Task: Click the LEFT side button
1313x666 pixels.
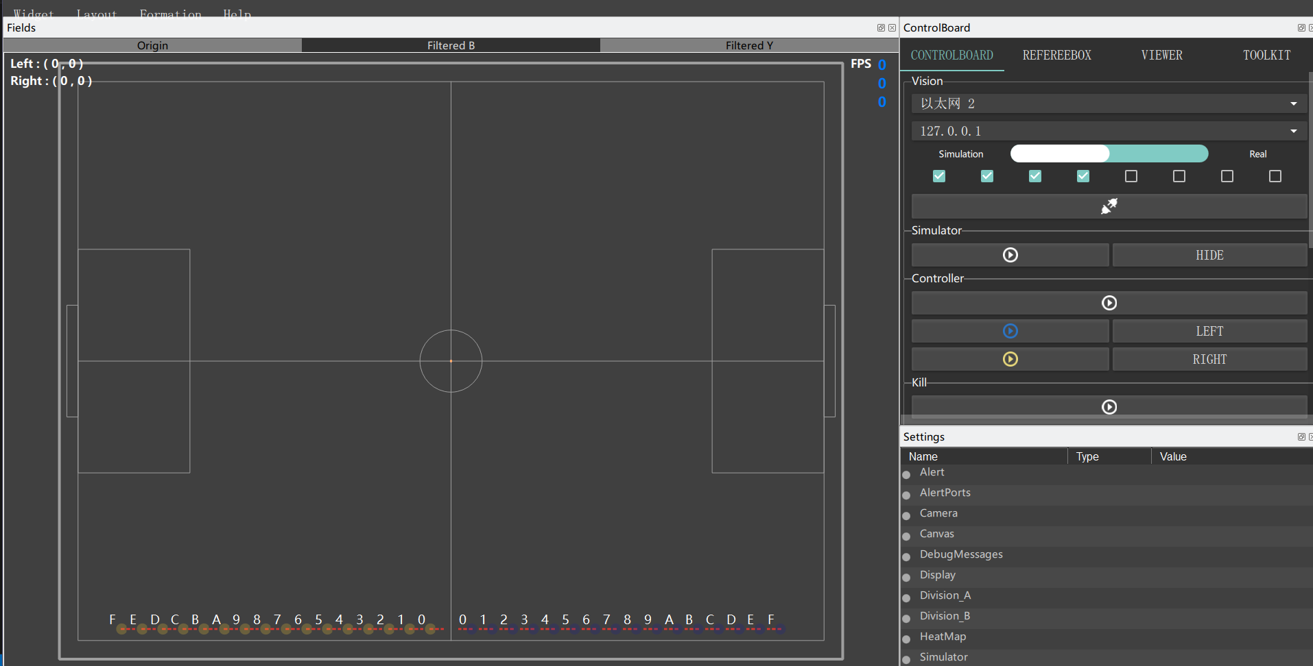Action: (1209, 331)
